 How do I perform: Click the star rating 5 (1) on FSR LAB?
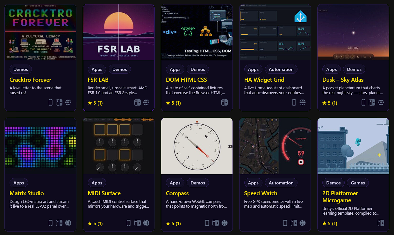pyautogui.click(x=95, y=103)
